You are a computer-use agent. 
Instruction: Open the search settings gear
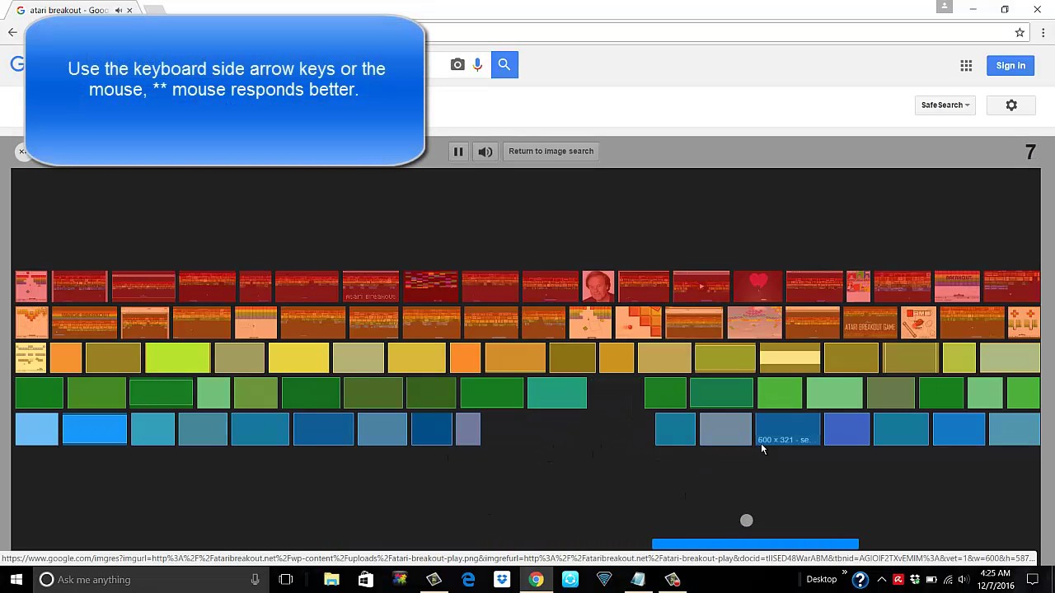(1011, 105)
